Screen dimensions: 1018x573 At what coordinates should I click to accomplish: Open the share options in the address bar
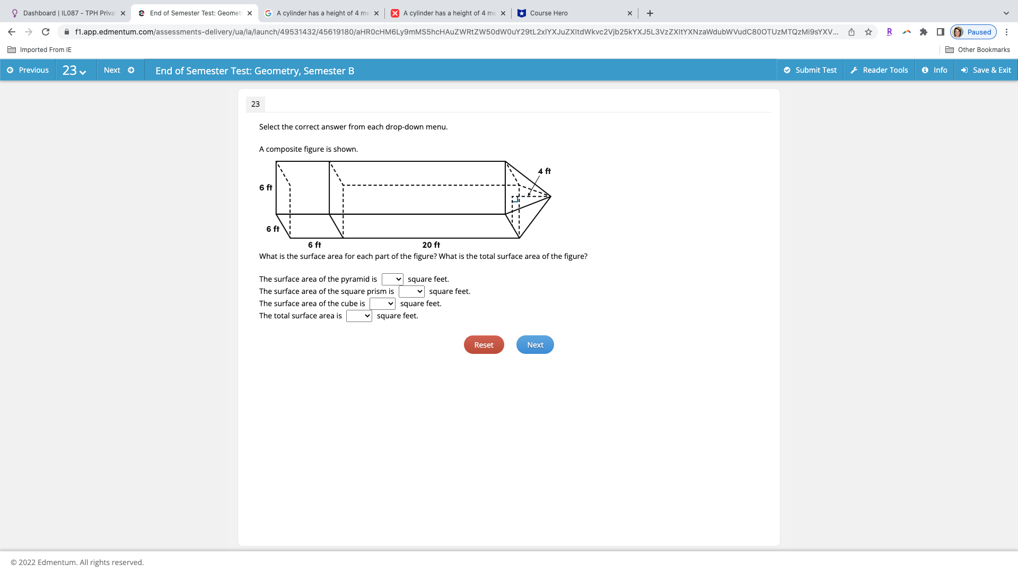coord(852,32)
